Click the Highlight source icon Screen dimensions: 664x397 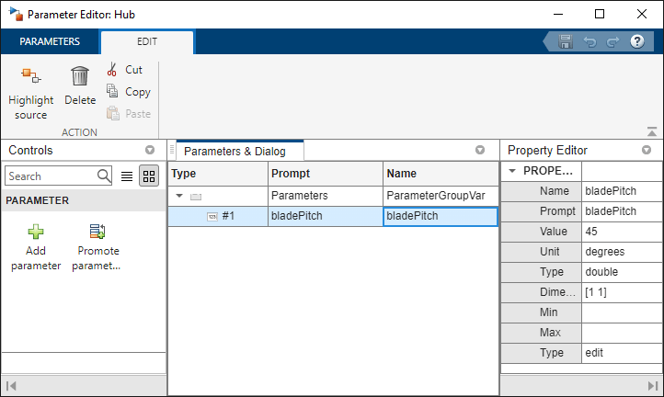point(30,77)
